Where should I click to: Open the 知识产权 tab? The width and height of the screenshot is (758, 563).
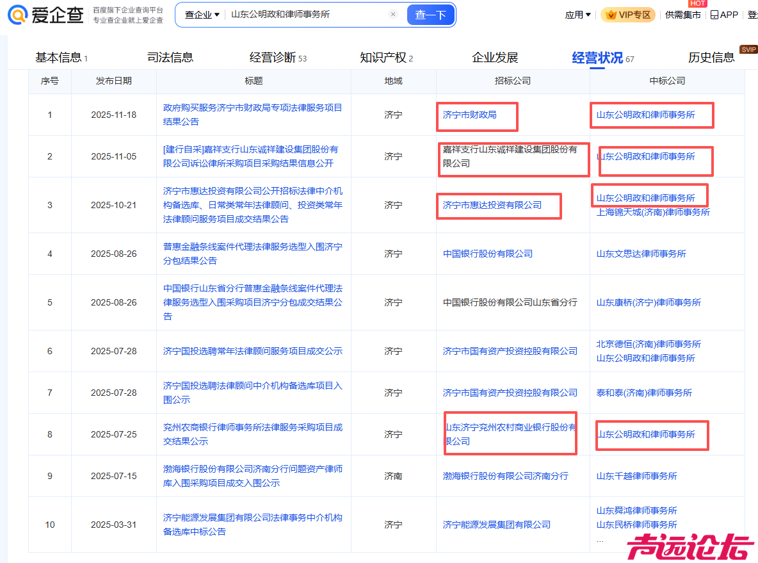(385, 58)
